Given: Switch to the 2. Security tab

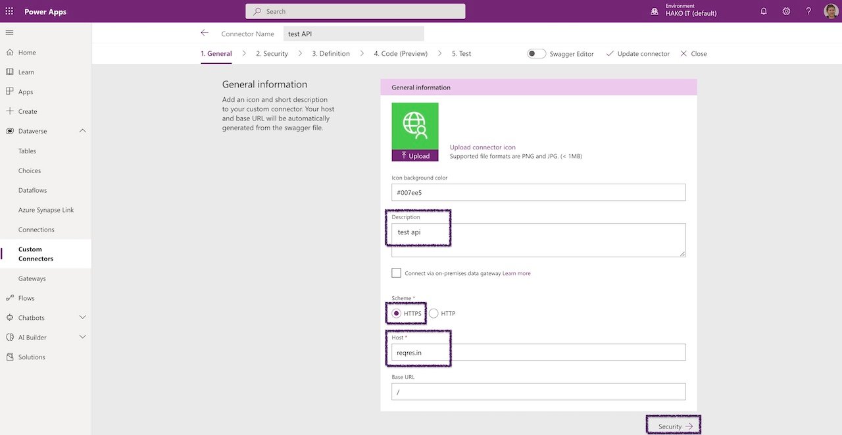Looking at the screenshot, I should click(x=272, y=54).
